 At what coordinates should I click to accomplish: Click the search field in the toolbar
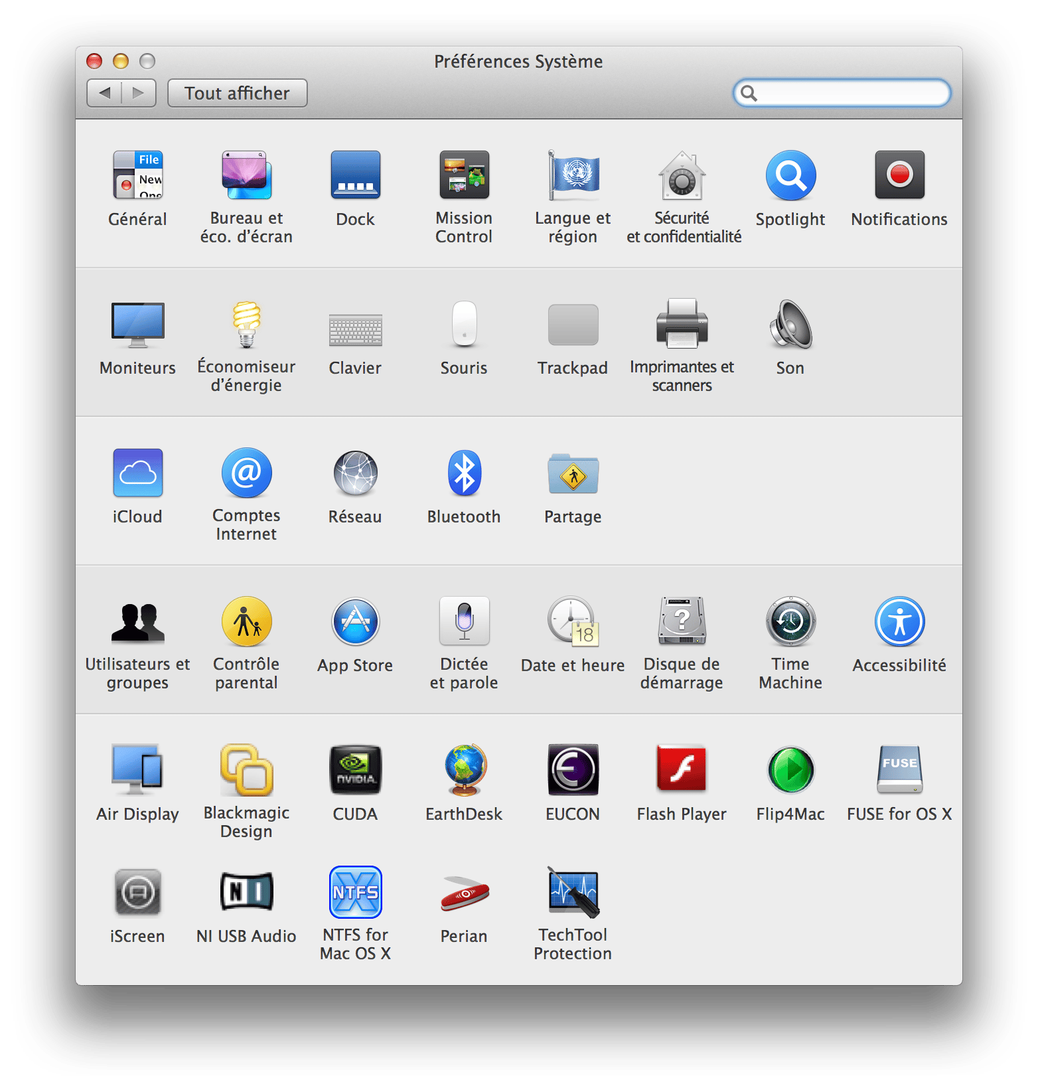click(842, 93)
